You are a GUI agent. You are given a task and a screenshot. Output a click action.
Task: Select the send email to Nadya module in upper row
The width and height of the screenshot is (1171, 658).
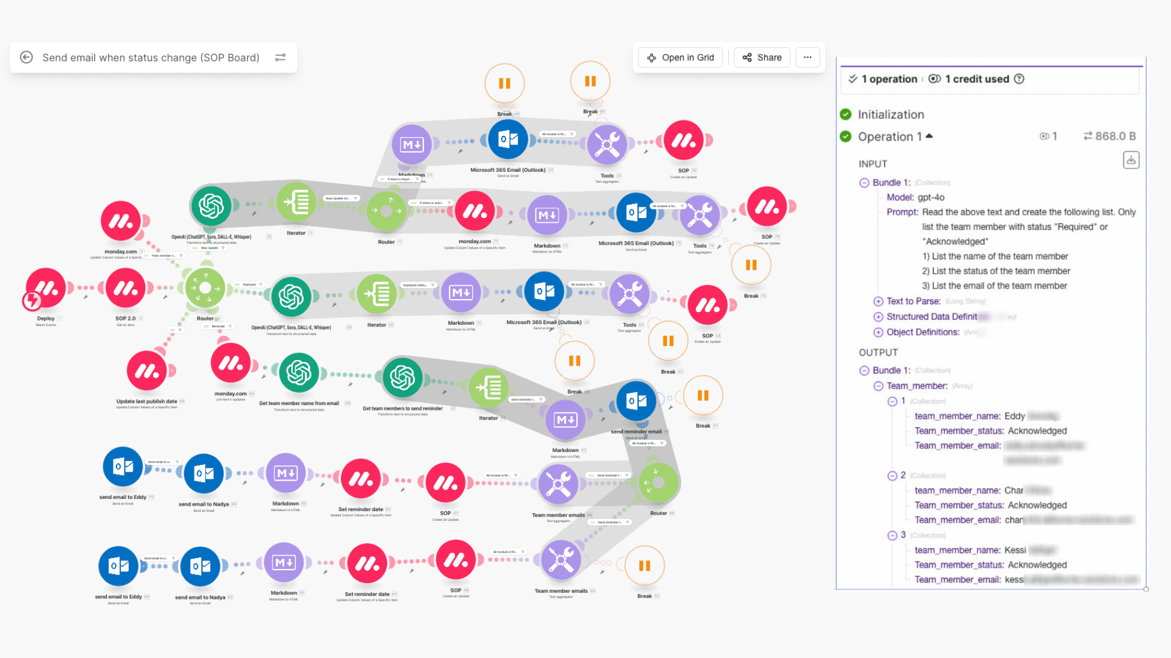tap(204, 473)
